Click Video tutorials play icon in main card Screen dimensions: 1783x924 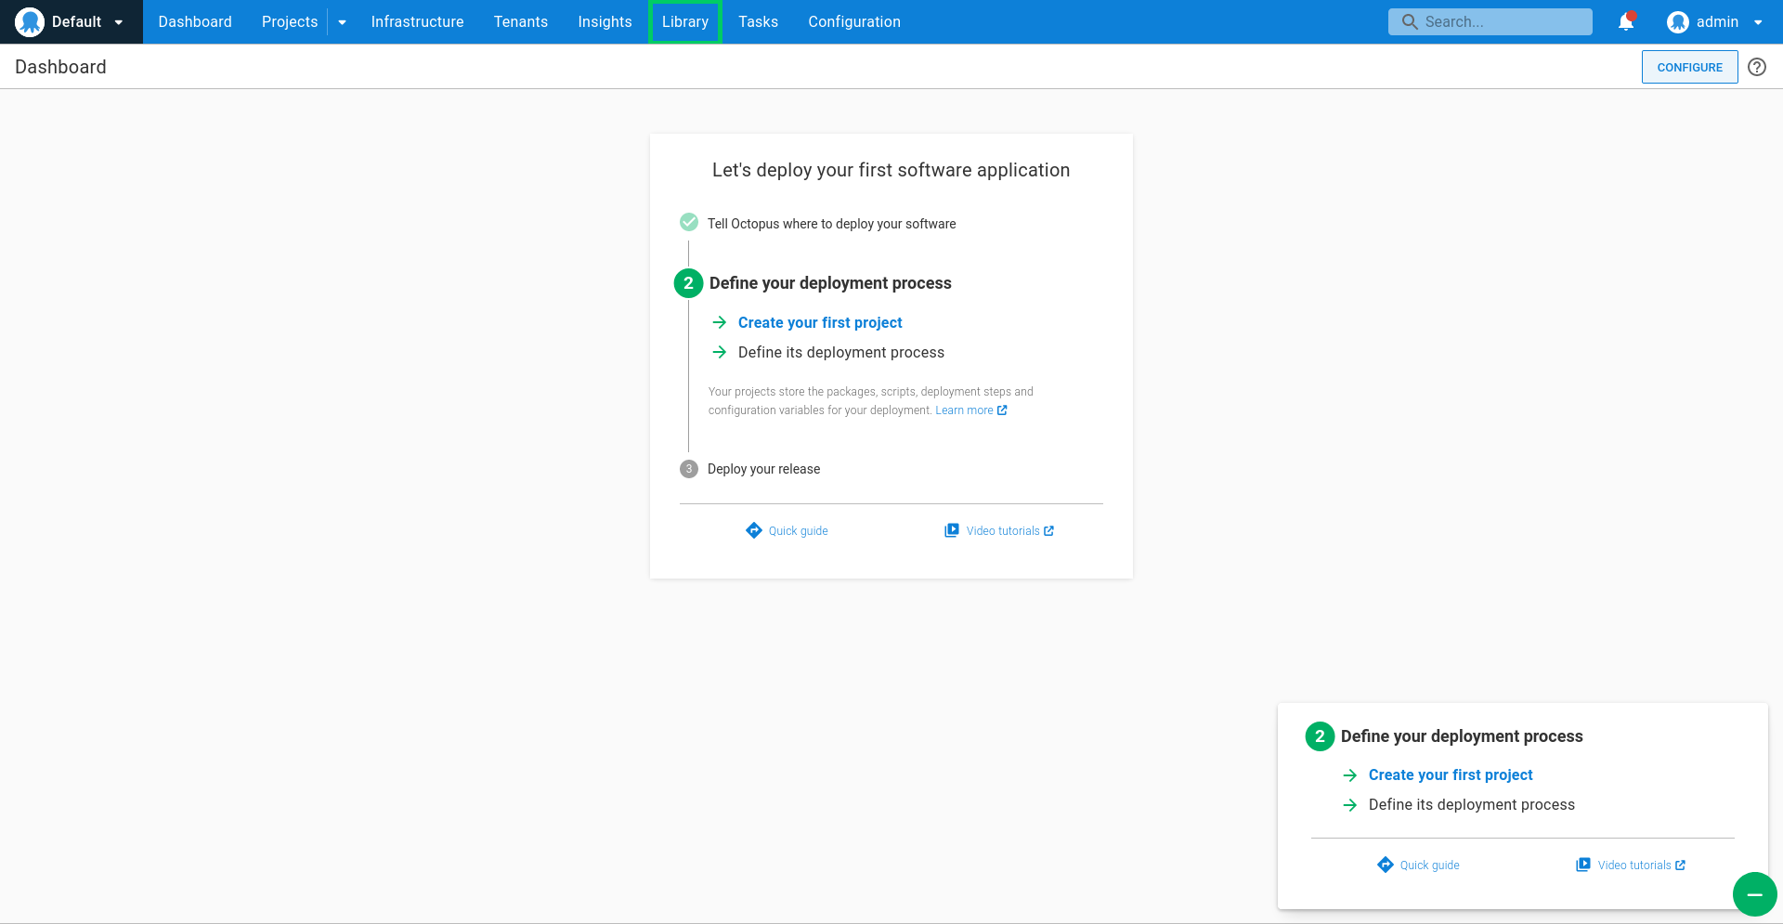pyautogui.click(x=952, y=530)
